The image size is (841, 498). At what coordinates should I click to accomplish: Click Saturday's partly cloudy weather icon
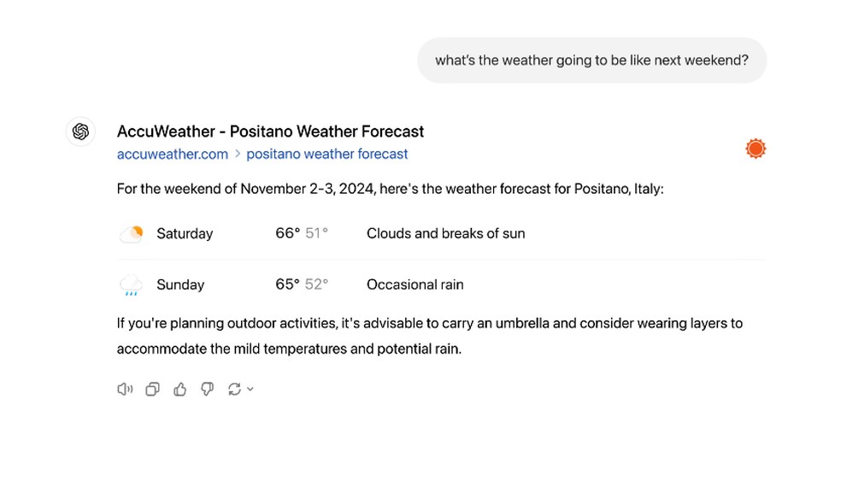[x=131, y=234]
